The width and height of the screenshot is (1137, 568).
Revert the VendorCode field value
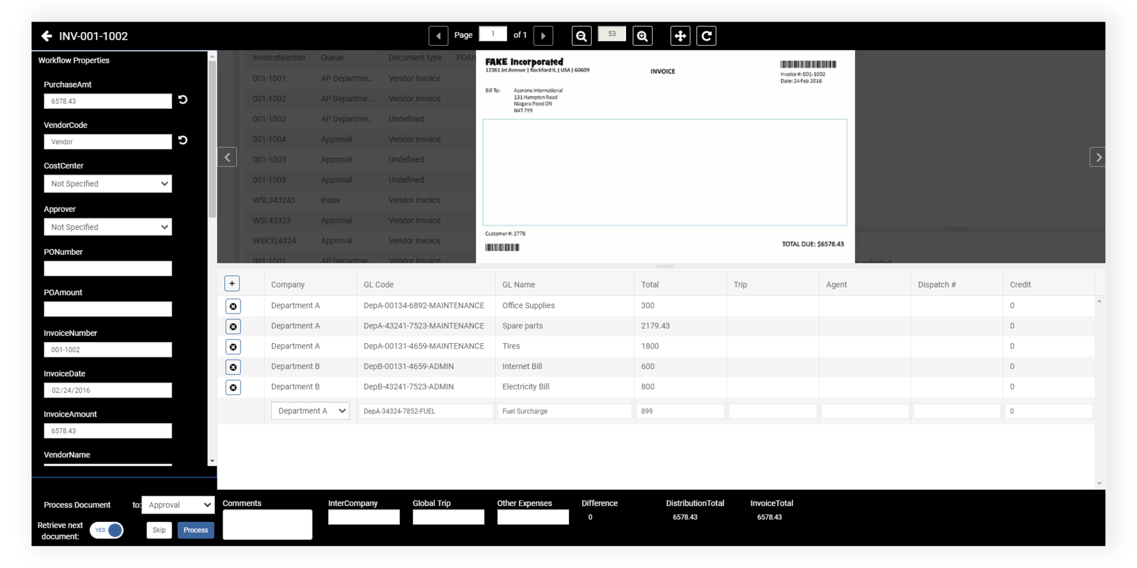pyautogui.click(x=182, y=140)
